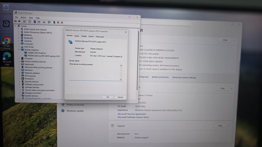
Task: Click Copy button in Support section
Action: [220, 126]
